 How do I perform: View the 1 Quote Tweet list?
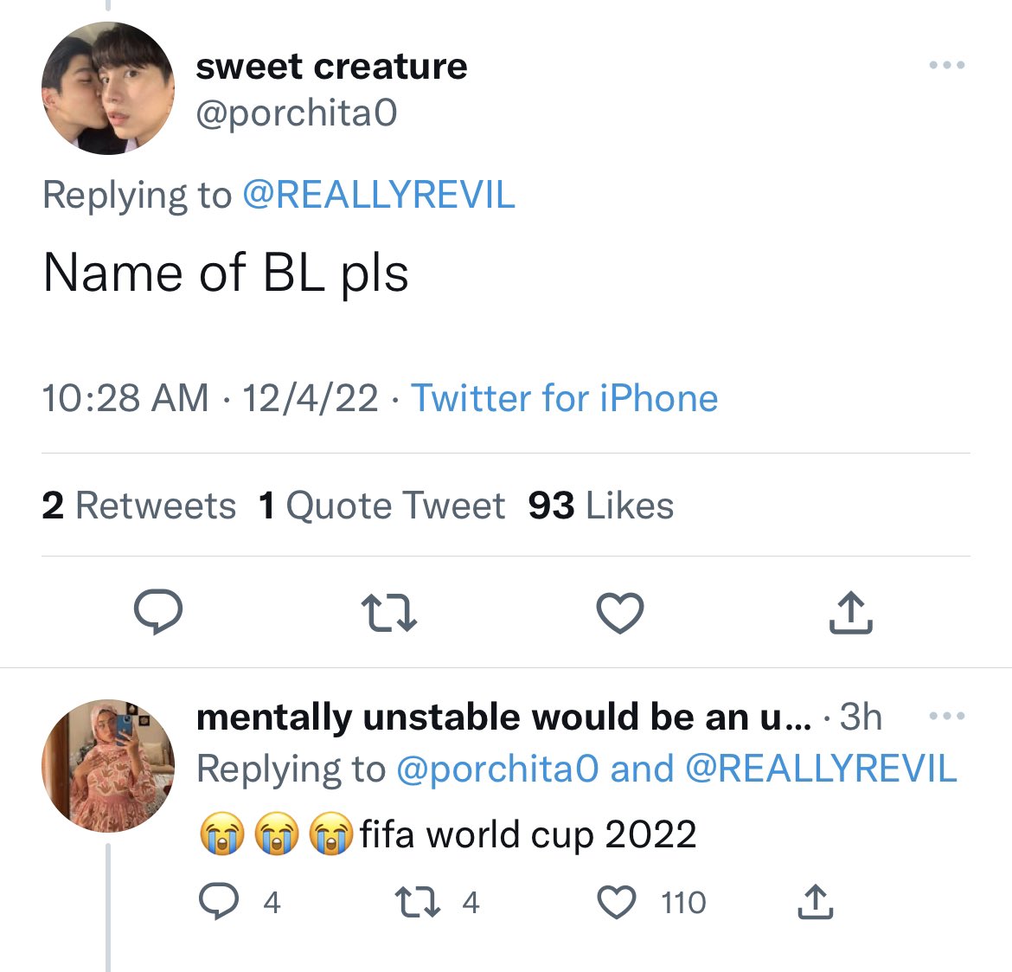(x=381, y=505)
